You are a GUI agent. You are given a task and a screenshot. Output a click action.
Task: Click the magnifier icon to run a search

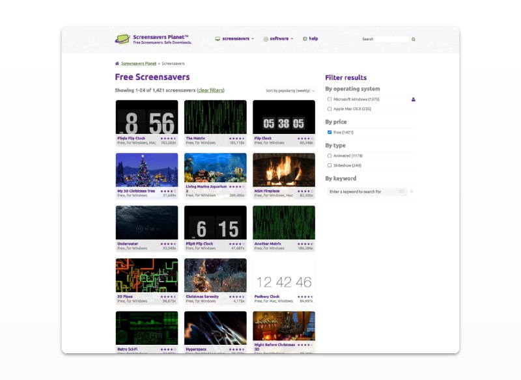pyautogui.click(x=414, y=39)
